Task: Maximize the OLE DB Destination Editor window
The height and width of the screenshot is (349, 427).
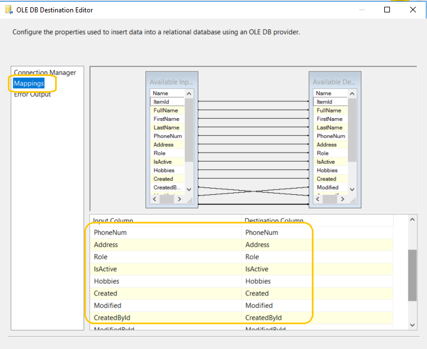Action: click(x=387, y=10)
